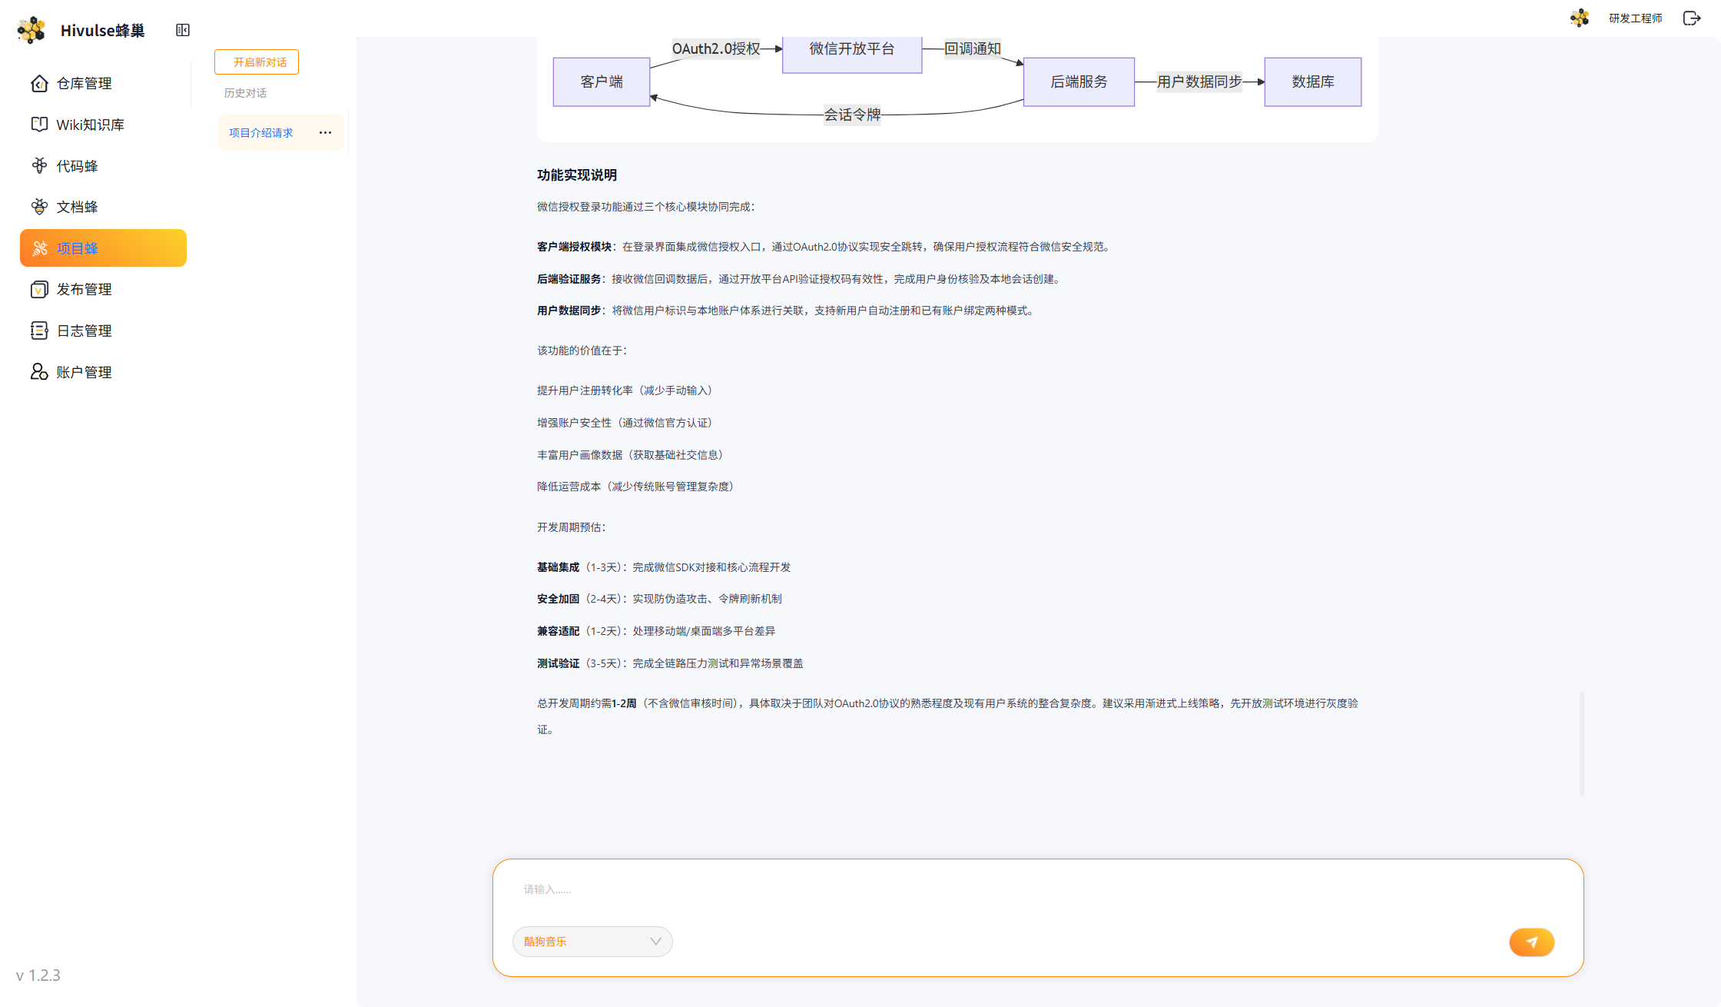
Task: Send message with the orange paper-plane button
Action: point(1531,942)
